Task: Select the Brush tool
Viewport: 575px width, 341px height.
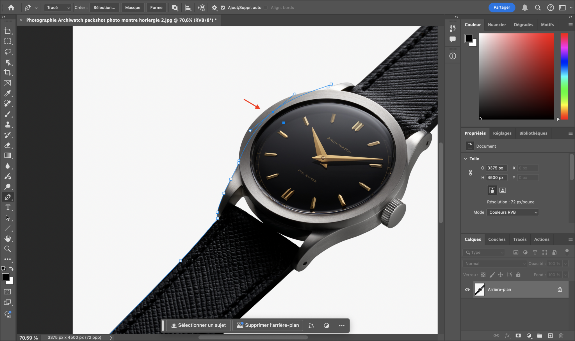Action: point(8,114)
